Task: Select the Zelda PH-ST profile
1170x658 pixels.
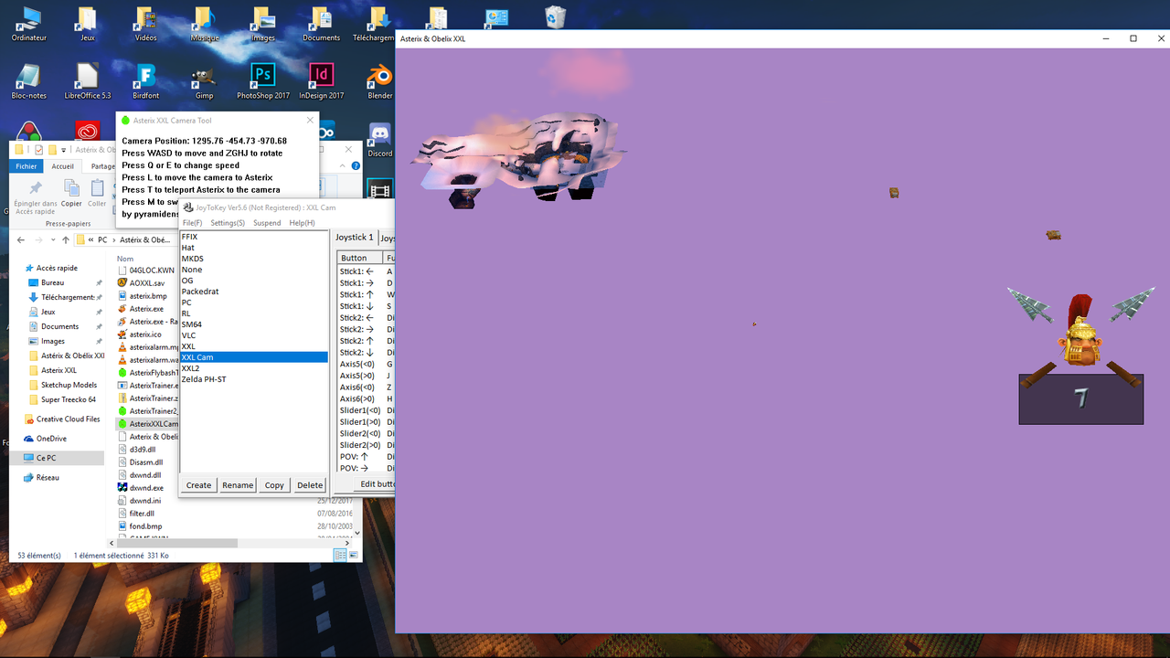Action: click(253, 379)
